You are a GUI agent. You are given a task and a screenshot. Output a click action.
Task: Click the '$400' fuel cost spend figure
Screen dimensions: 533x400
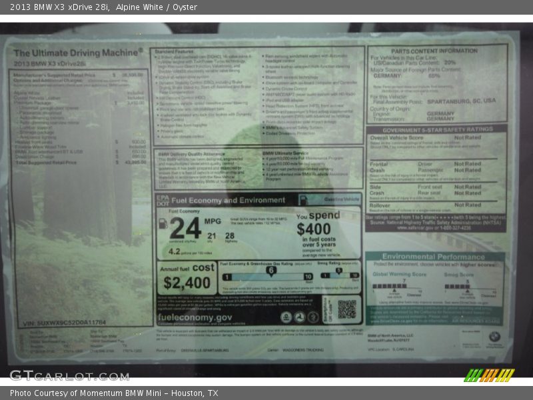[313, 229]
